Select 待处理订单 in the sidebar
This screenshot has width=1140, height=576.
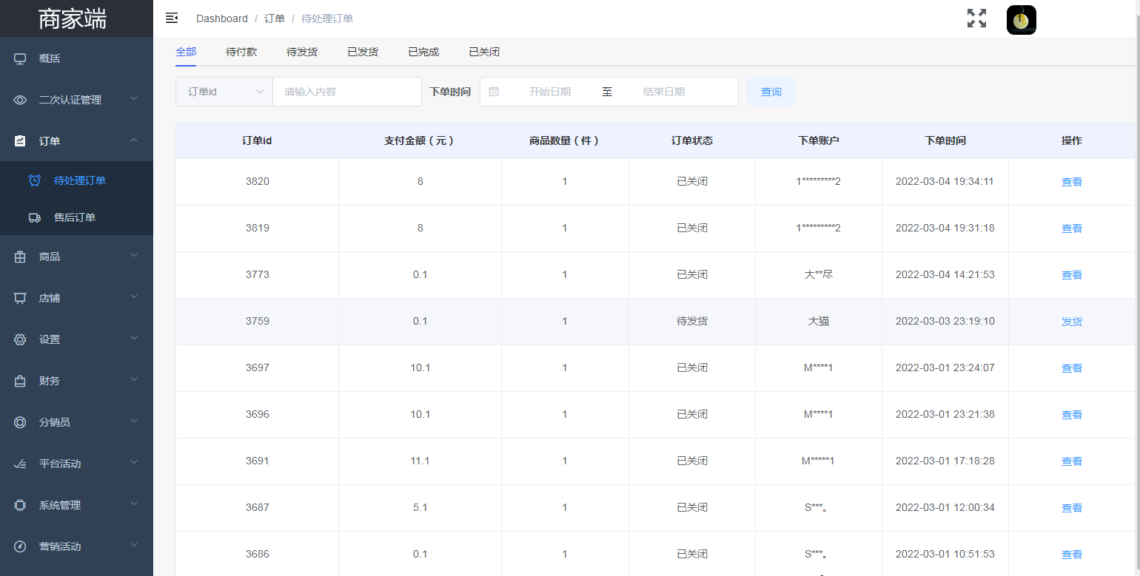coord(79,180)
